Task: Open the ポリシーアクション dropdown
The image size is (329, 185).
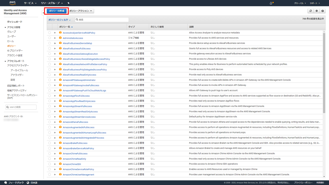Action: click(81, 11)
